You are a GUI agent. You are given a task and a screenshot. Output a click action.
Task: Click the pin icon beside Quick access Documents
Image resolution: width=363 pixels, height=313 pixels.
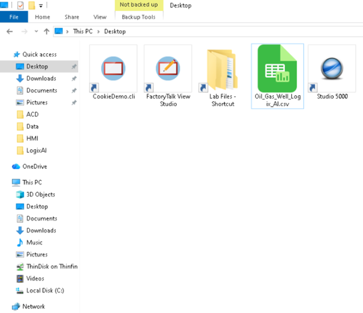pos(74,91)
